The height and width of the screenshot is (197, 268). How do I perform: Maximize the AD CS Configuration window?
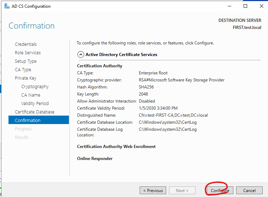click(x=245, y=6)
